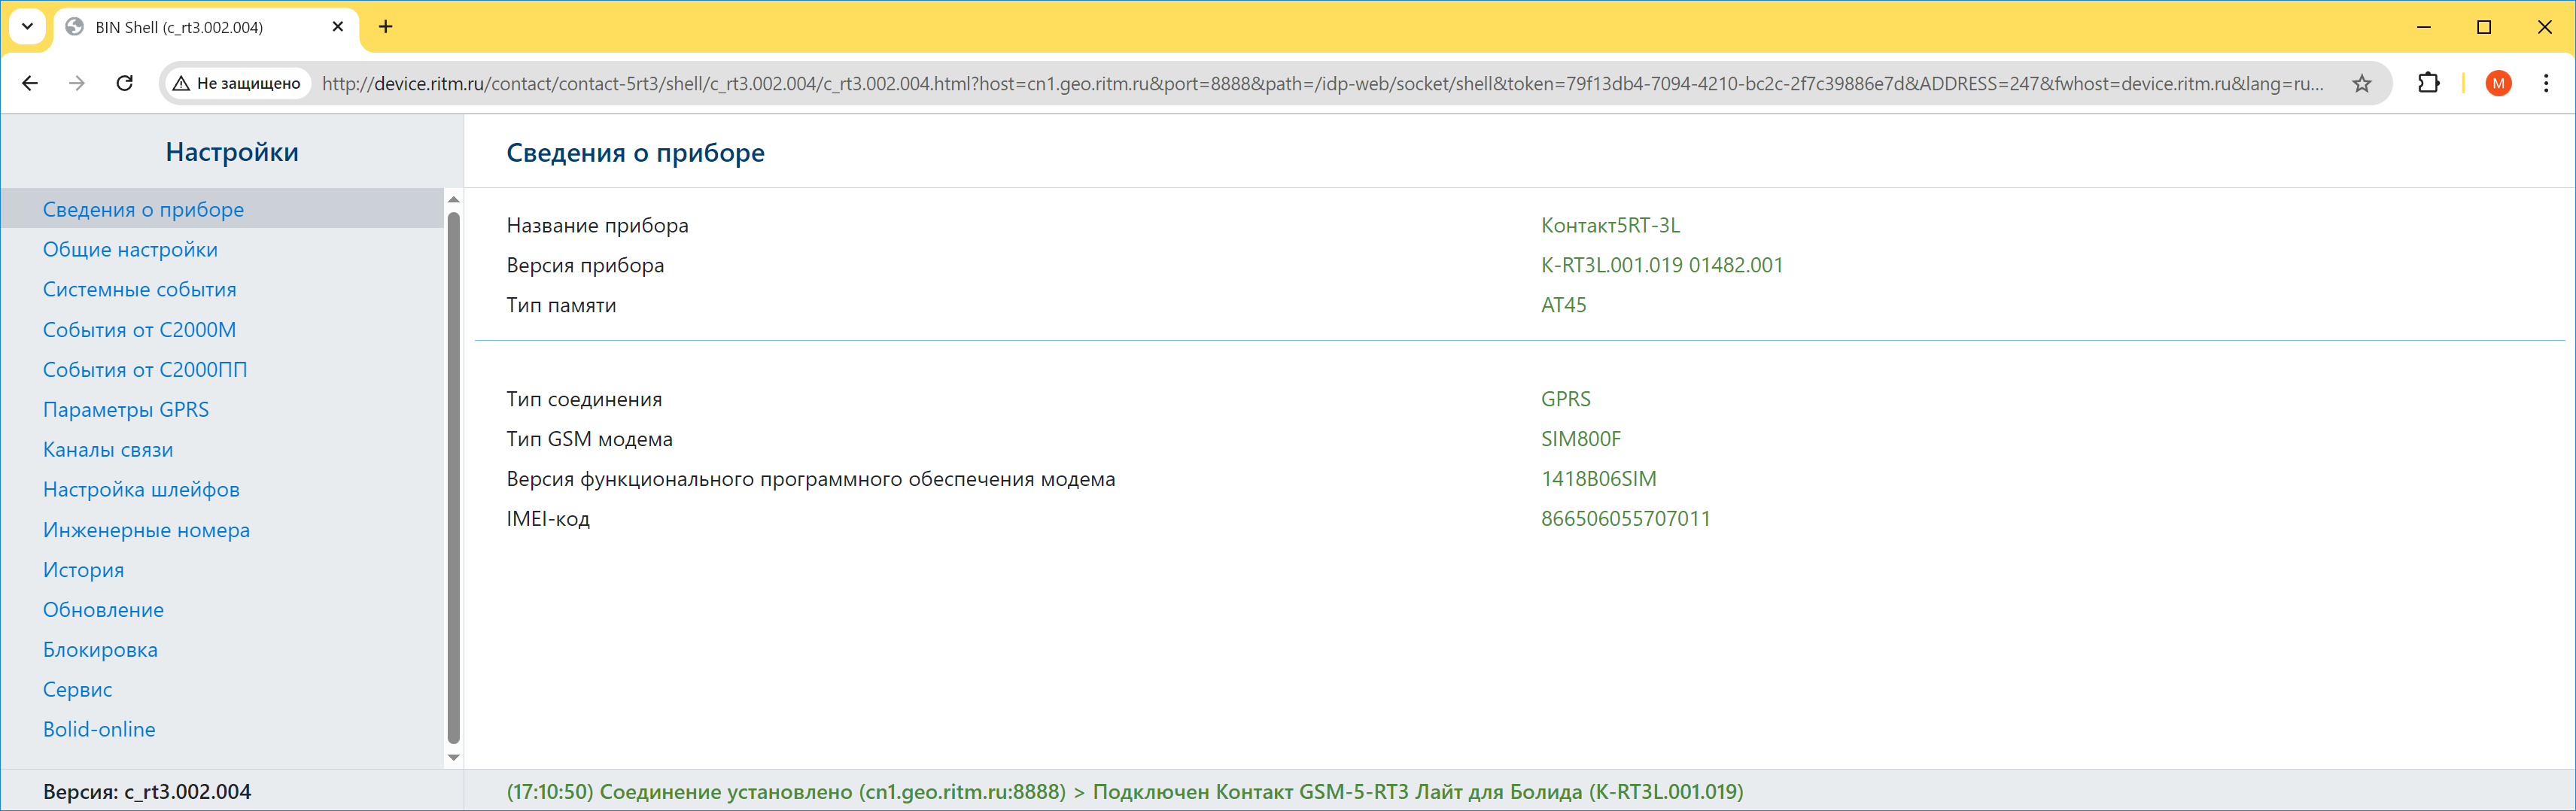Go to 'Инженерные номера' settings
2576x811 pixels.
(x=146, y=529)
